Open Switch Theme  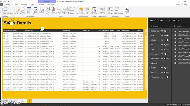(x=94, y=11)
